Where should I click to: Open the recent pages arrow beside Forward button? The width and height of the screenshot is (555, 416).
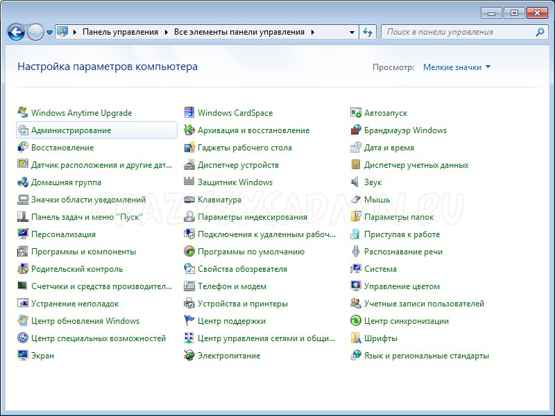click(x=49, y=33)
